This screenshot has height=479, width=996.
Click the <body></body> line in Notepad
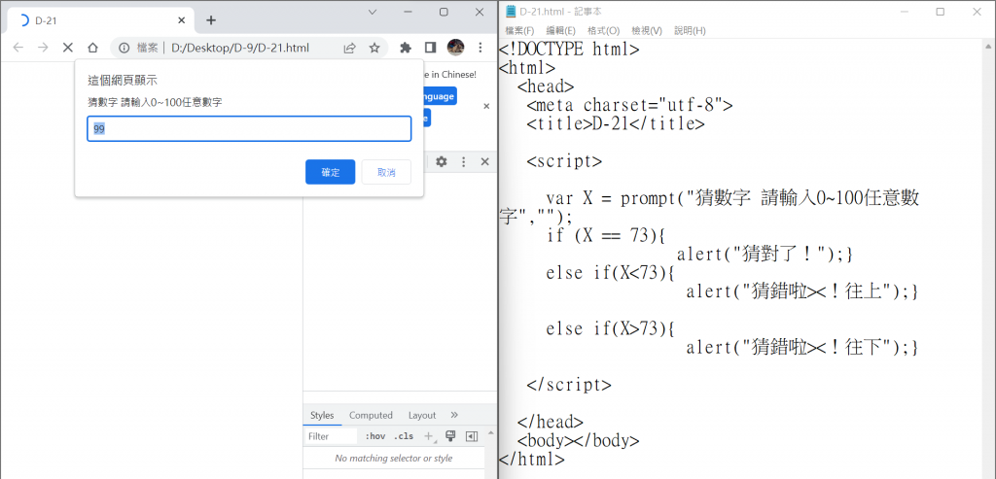(x=578, y=440)
